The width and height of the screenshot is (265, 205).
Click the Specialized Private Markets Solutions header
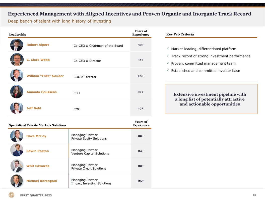pos(38,125)
